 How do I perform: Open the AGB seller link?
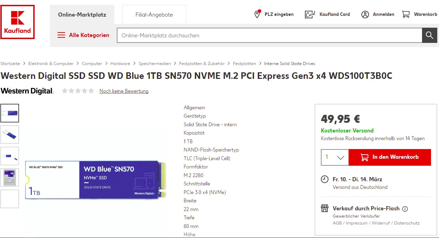pyautogui.click(x=337, y=223)
